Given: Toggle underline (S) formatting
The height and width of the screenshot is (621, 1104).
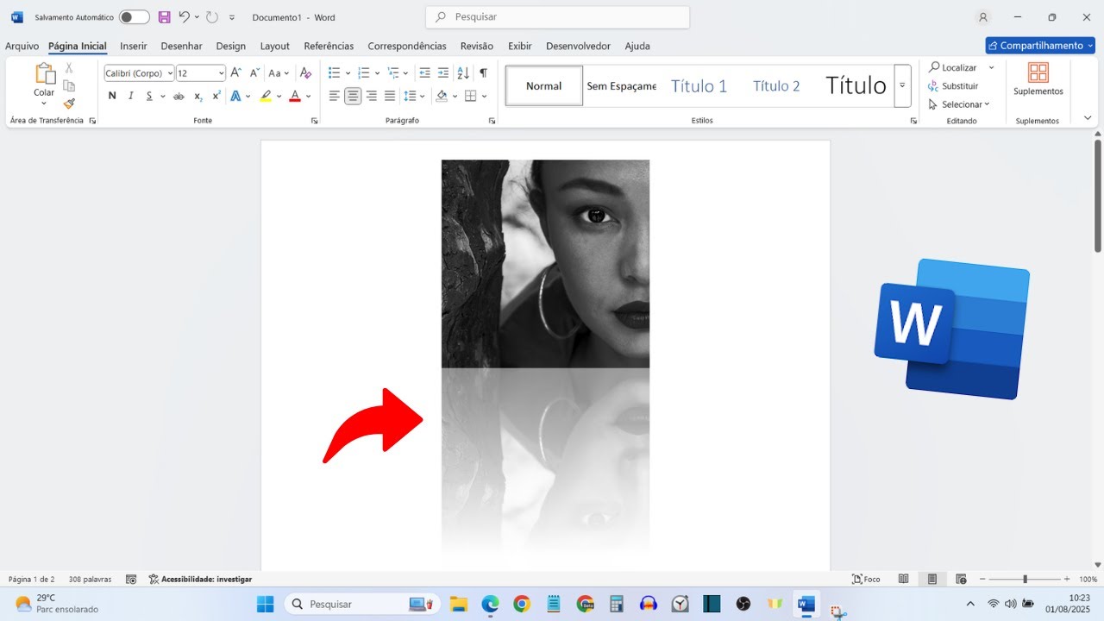Looking at the screenshot, I should pos(149,96).
